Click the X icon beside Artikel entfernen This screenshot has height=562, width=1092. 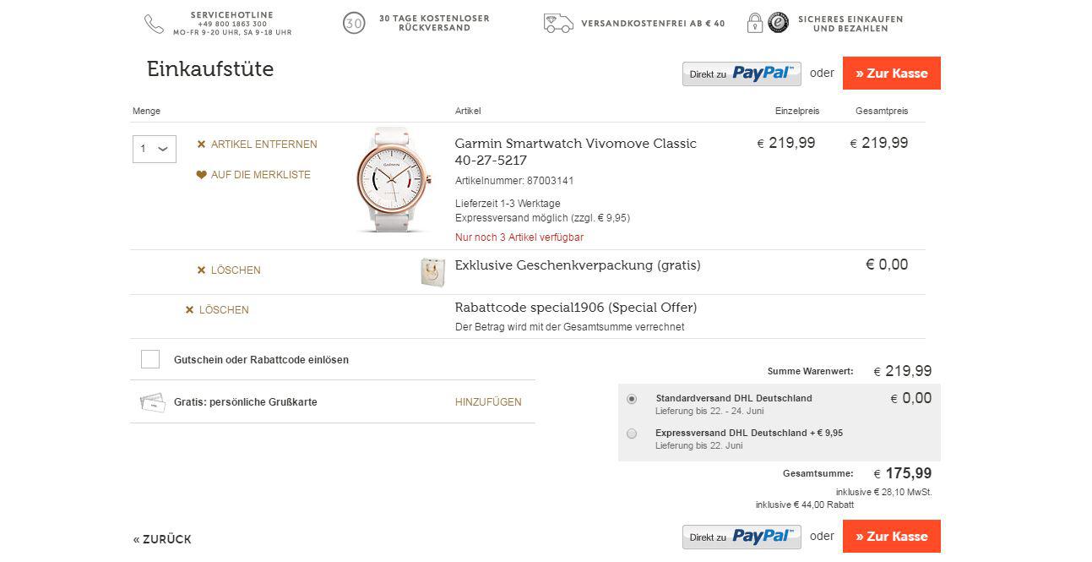201,145
